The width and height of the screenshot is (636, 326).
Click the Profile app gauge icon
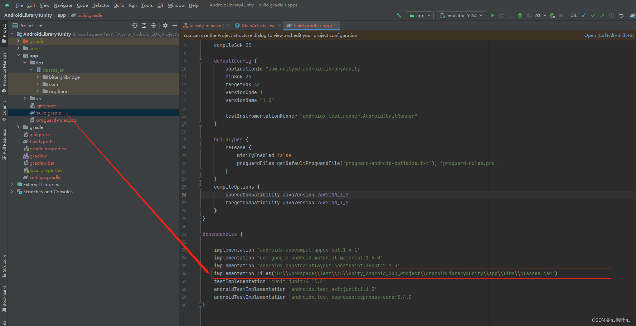[x=538, y=15]
